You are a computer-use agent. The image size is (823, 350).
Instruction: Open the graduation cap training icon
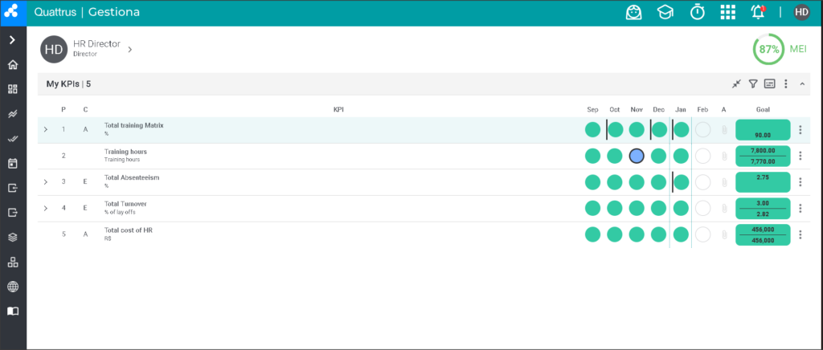tap(665, 12)
